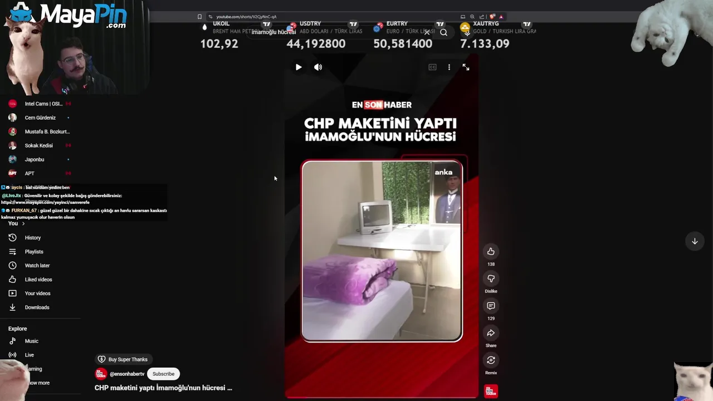Open the @ensonhabertv channel link
This screenshot has width=713, height=401.
coord(127,374)
